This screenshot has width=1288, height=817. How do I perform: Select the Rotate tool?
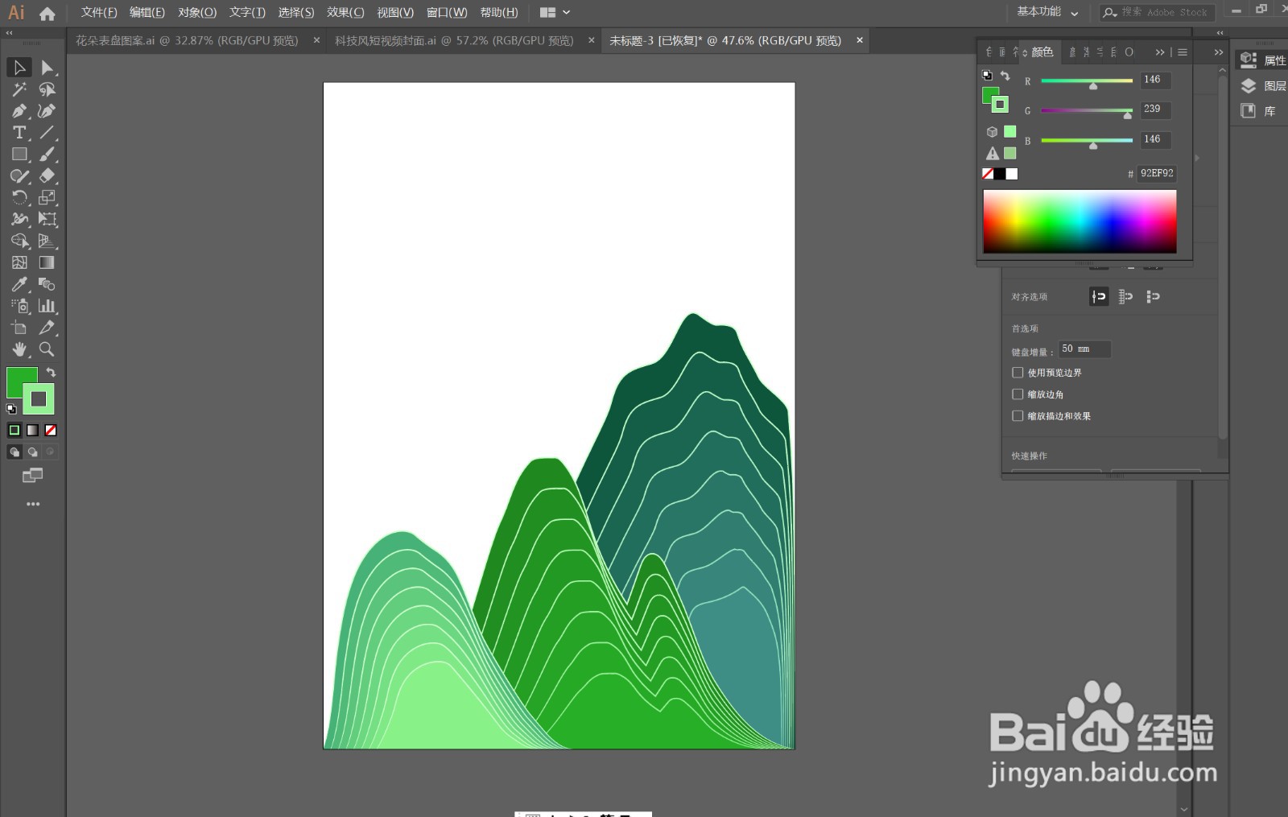point(19,198)
